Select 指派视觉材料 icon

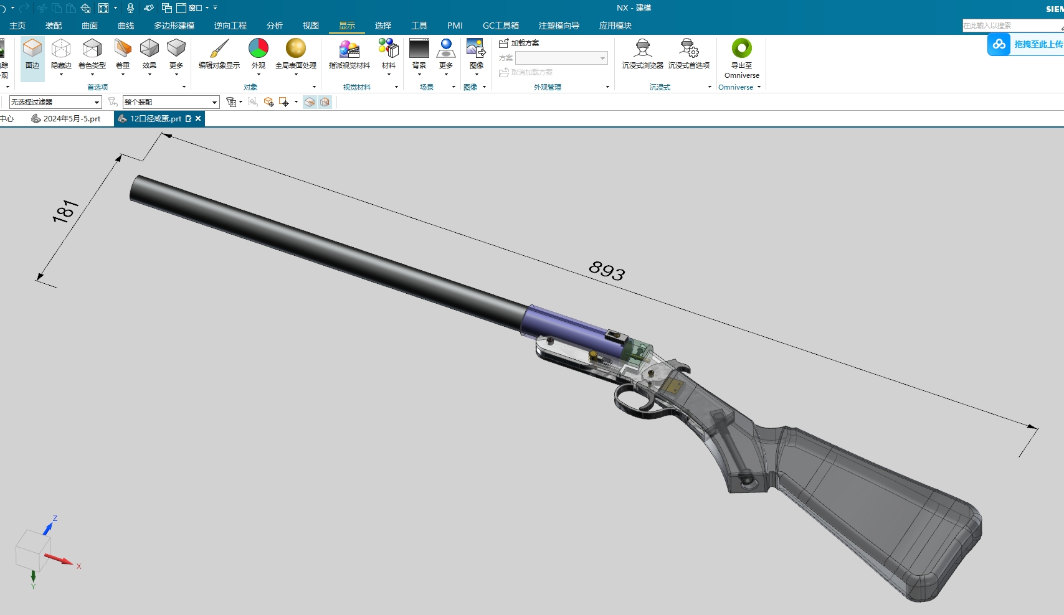tap(349, 49)
